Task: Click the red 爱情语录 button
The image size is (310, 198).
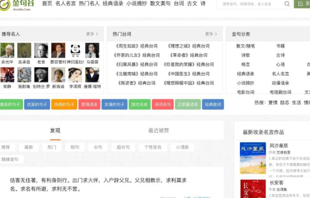Action: point(89,104)
